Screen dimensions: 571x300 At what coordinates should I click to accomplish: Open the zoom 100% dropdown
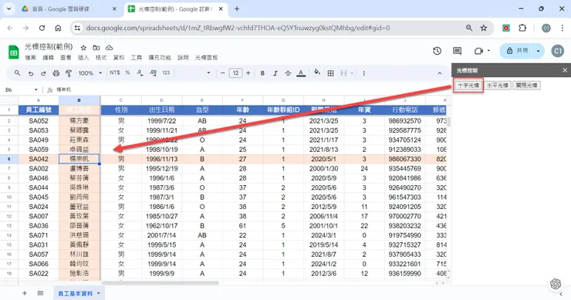pos(90,73)
